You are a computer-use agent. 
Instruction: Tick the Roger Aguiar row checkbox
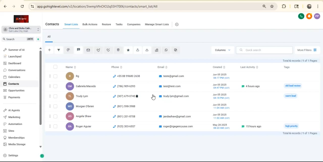55,126
